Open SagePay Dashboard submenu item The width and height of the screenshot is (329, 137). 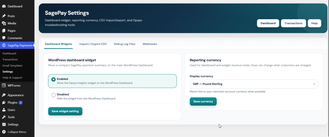click(x=9, y=53)
